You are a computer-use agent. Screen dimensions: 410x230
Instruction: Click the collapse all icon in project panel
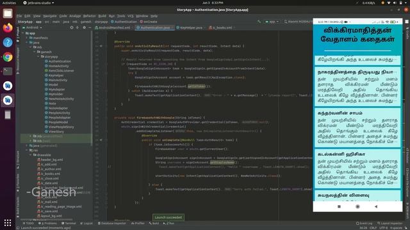(x=78, y=27)
